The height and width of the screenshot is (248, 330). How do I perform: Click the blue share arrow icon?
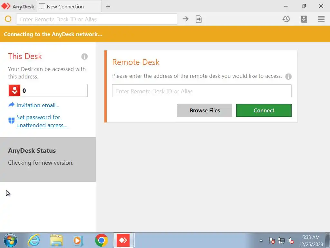tap(11, 105)
